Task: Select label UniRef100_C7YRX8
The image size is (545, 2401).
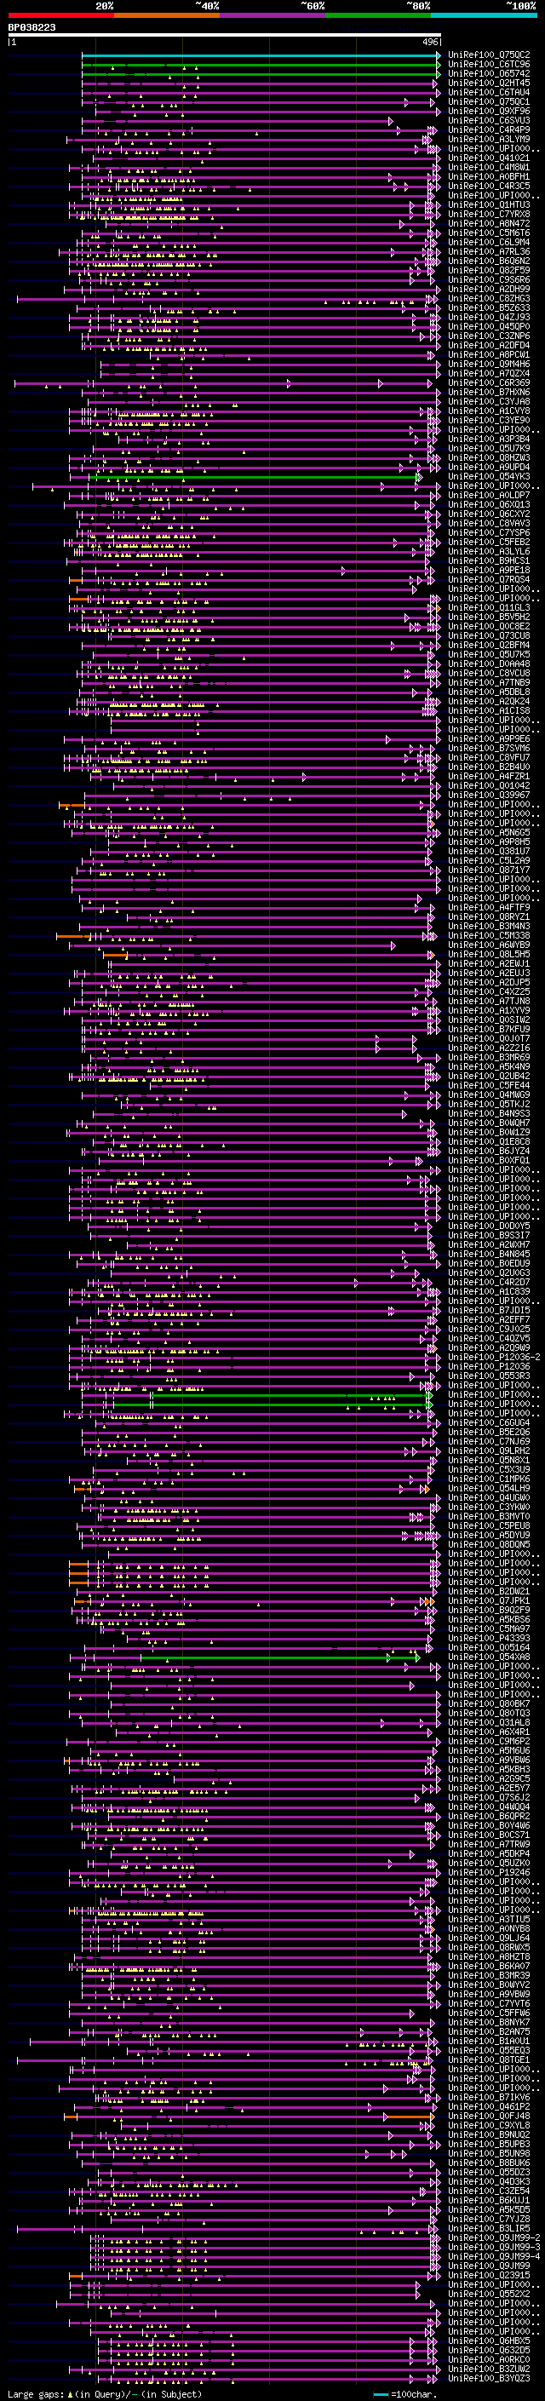Action: tap(489, 215)
